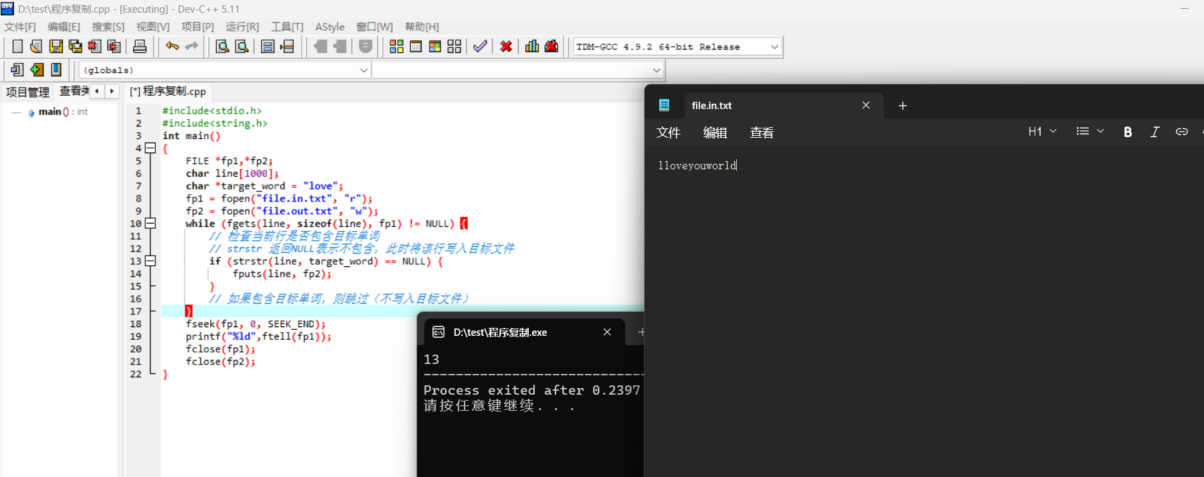
Task: Click the blue bookmark icon in second toolbar
Action: (56, 70)
